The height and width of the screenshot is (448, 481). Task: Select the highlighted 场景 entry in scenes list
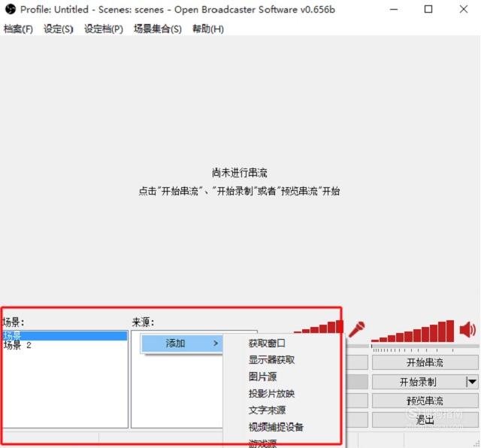point(65,335)
